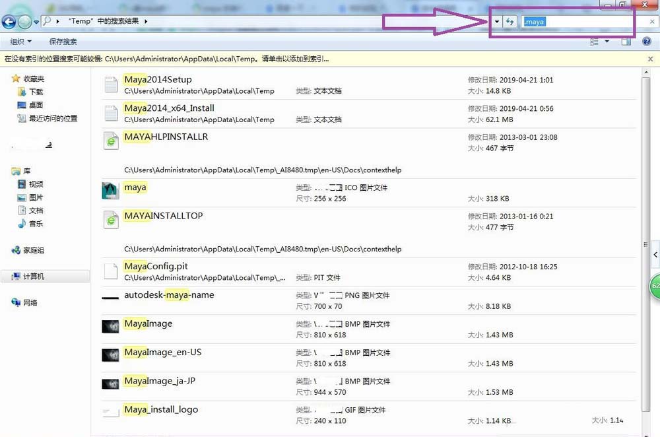This screenshot has height=437, width=660.
Task: Click the vertical scrollbar of results list
Action: point(646,244)
